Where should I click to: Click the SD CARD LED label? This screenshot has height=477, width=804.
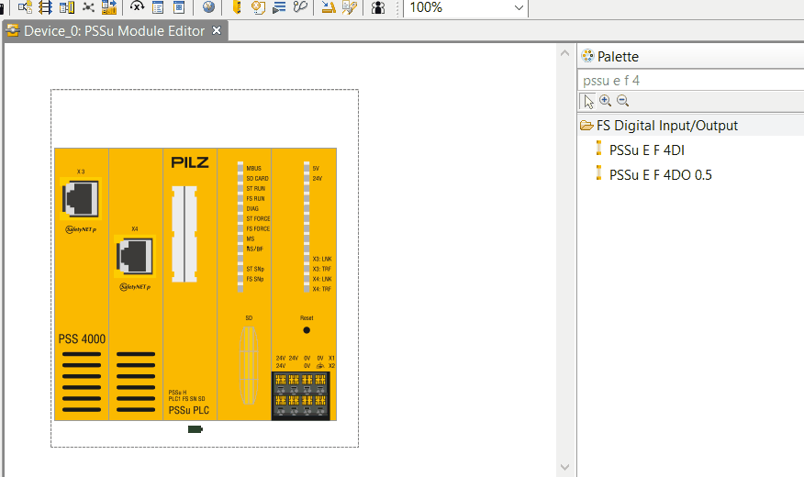point(257,178)
